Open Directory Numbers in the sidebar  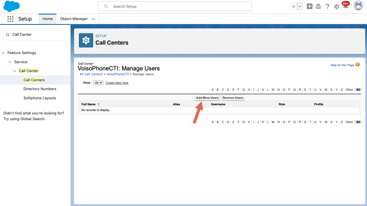click(x=40, y=89)
